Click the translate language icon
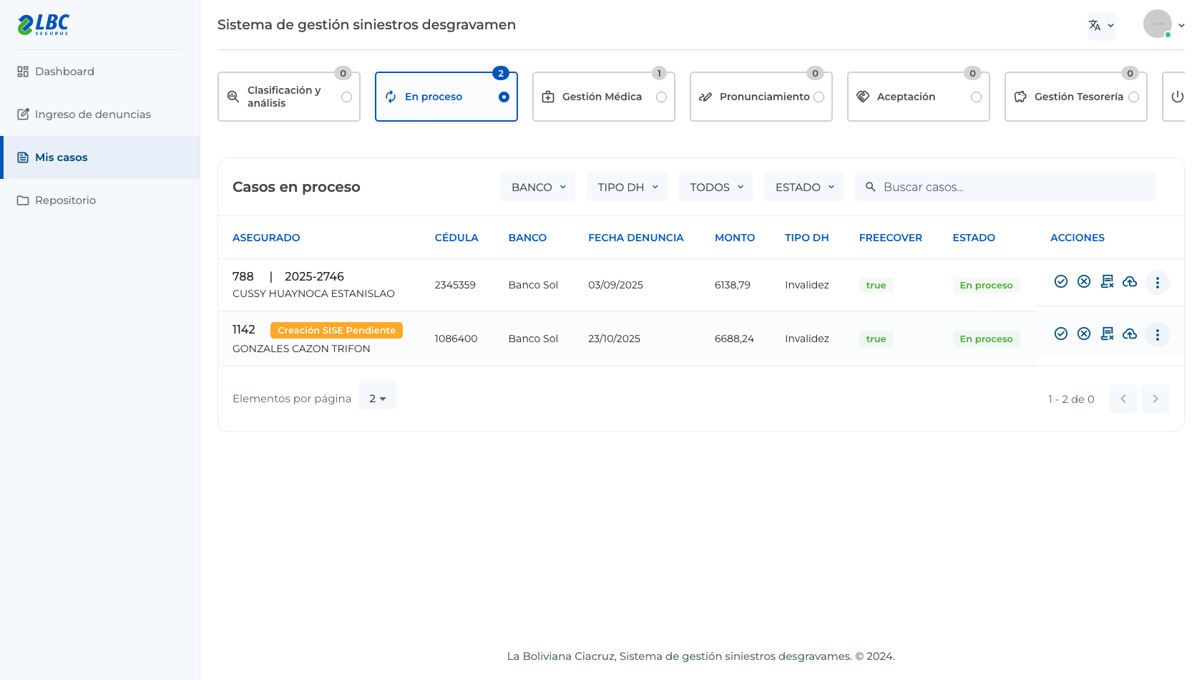This screenshot has width=1202, height=680. pyautogui.click(x=1095, y=25)
